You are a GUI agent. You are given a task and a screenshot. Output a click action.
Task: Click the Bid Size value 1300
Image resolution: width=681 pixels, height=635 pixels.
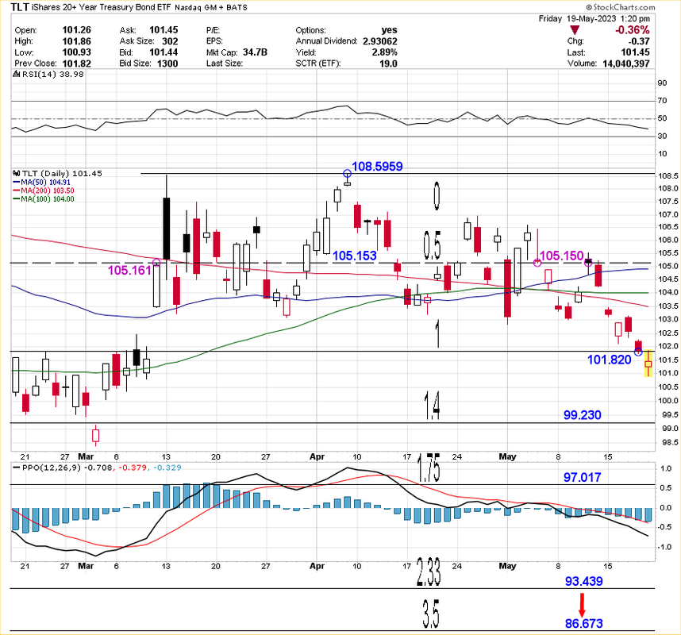click(167, 63)
